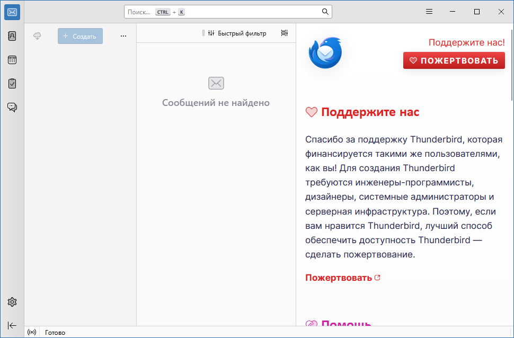Open folder pane more options menu
This screenshot has width=514, height=338.
pyautogui.click(x=123, y=36)
